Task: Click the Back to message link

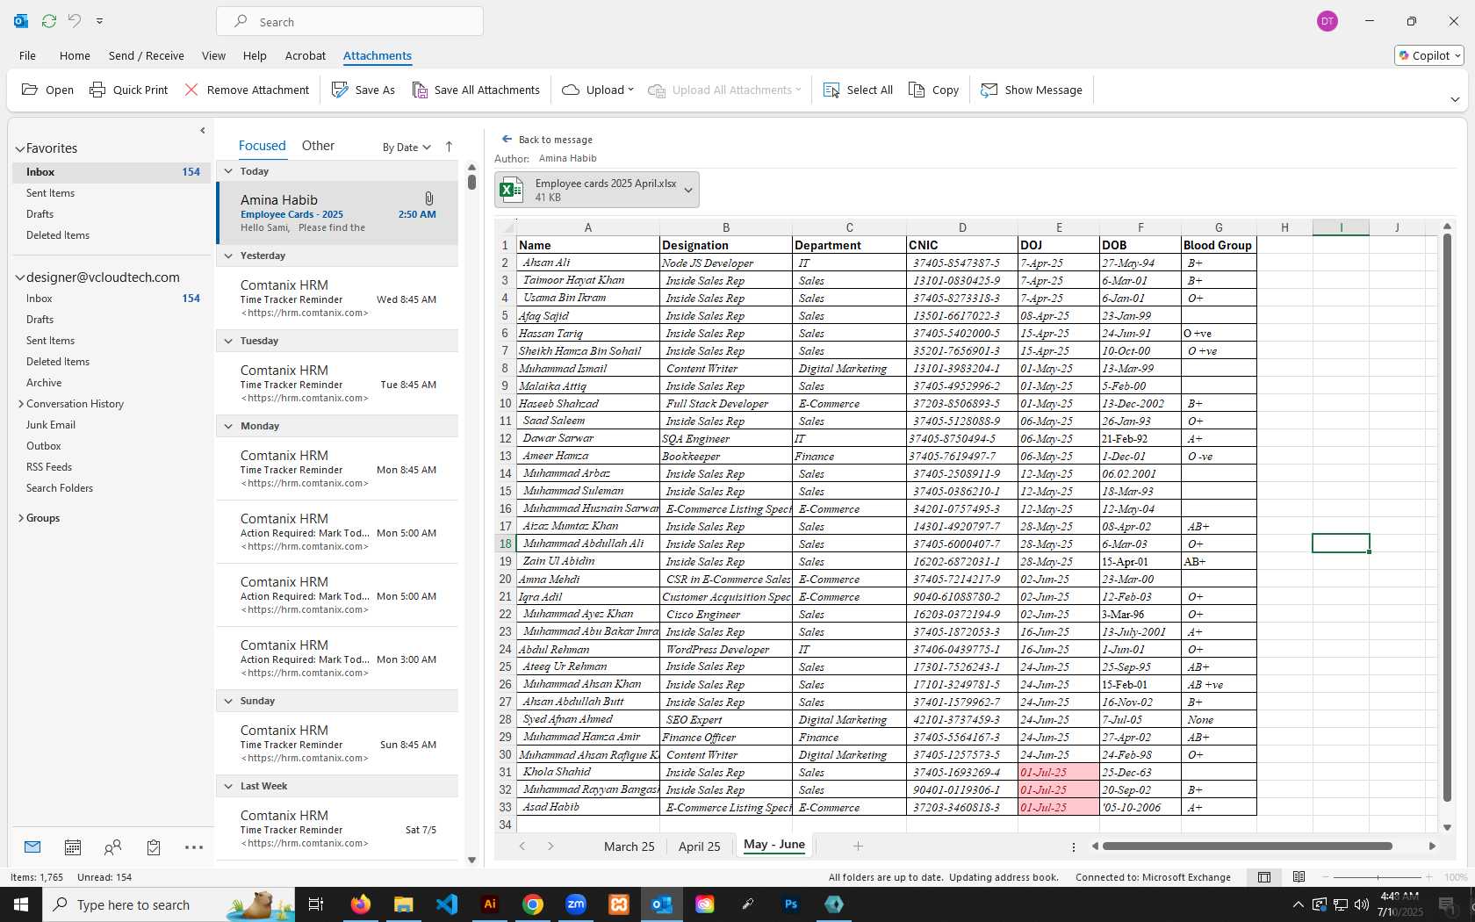Action: 555,140
